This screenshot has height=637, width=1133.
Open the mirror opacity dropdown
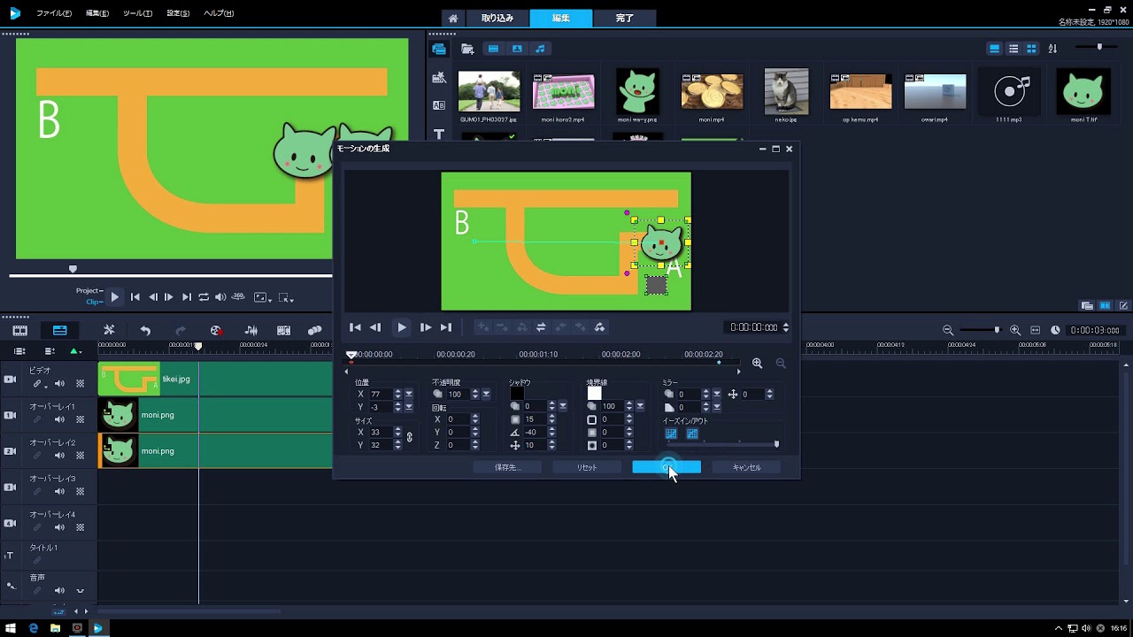point(717,394)
